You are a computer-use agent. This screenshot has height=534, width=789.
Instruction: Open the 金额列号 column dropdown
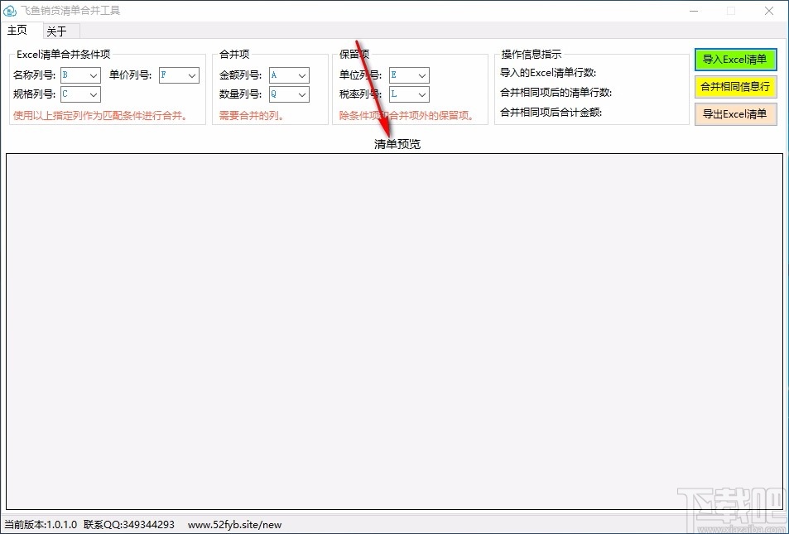pos(305,75)
